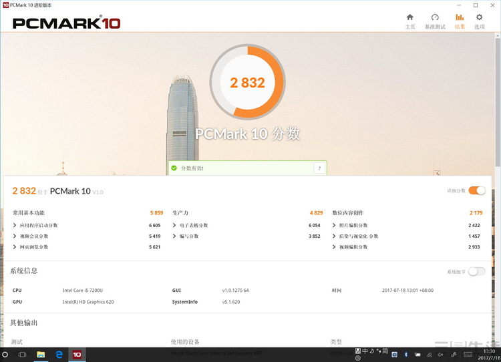Click the vertical scrollbar thumb
Screen dimensions: 501x362
(498, 102)
